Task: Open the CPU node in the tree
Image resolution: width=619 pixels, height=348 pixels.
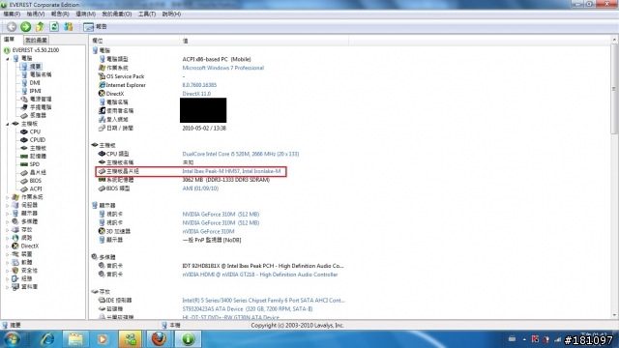Action: tap(35, 131)
